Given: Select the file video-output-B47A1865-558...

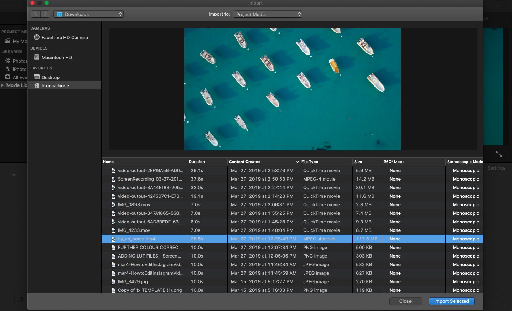Looking at the screenshot, I should (x=150, y=213).
